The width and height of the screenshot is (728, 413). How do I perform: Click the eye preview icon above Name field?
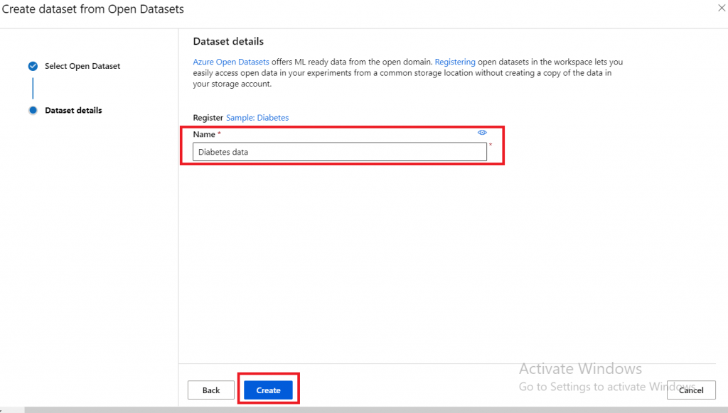[x=482, y=133]
